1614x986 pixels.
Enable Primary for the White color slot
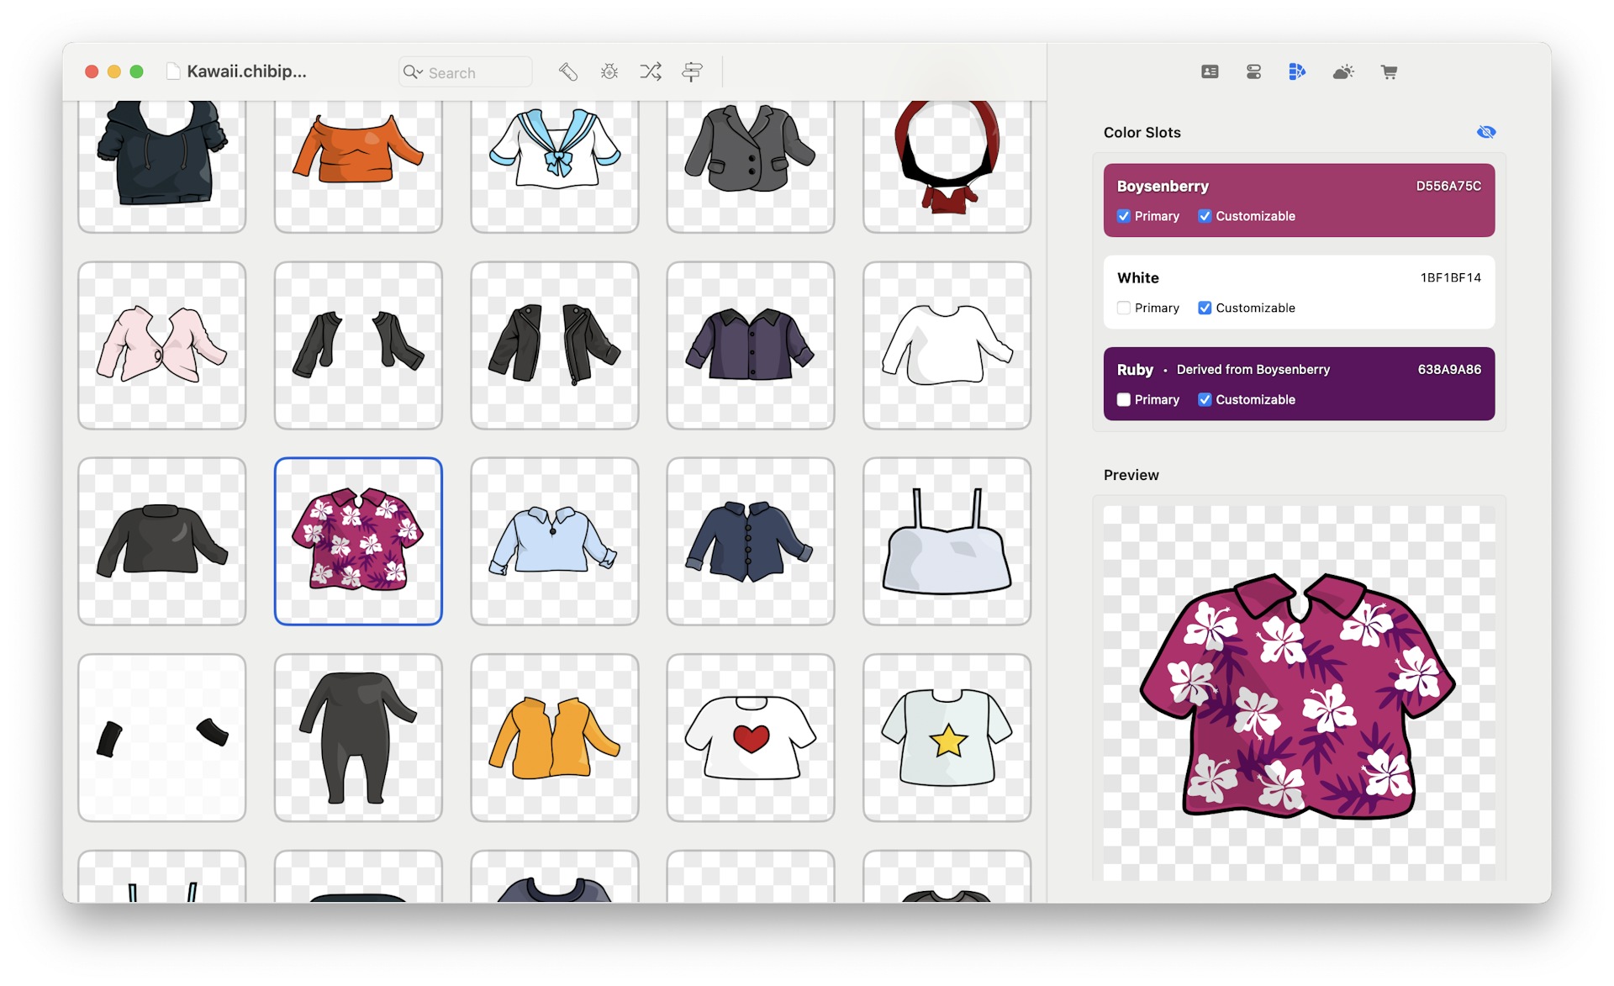1123,308
